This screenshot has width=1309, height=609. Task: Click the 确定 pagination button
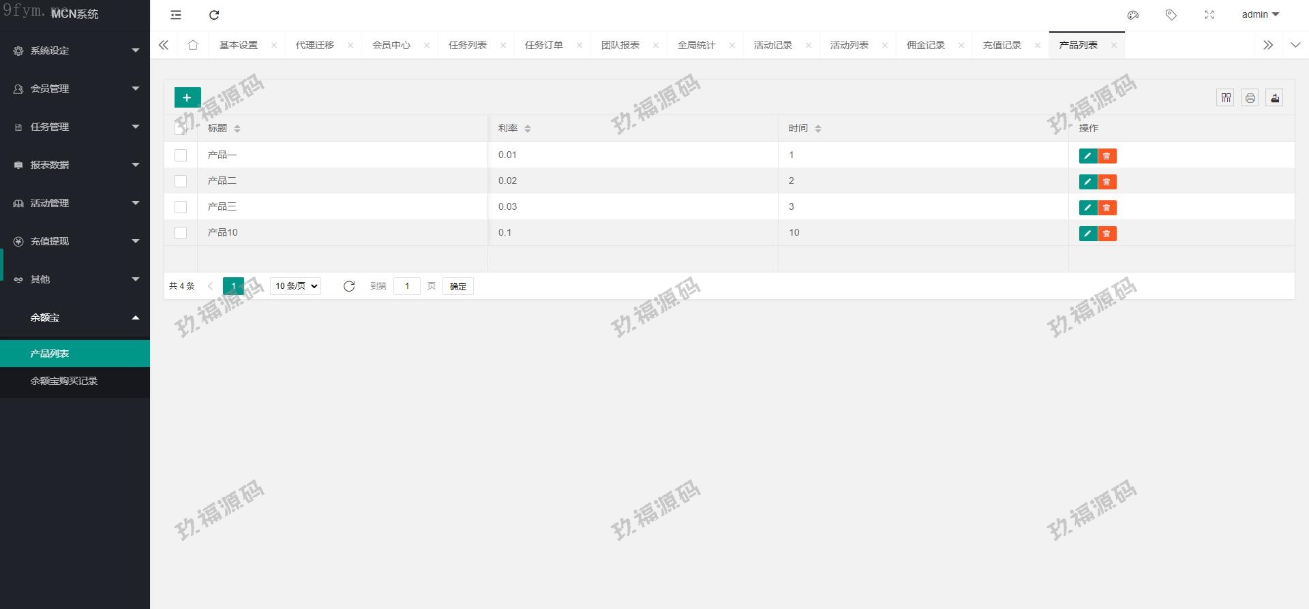click(458, 286)
